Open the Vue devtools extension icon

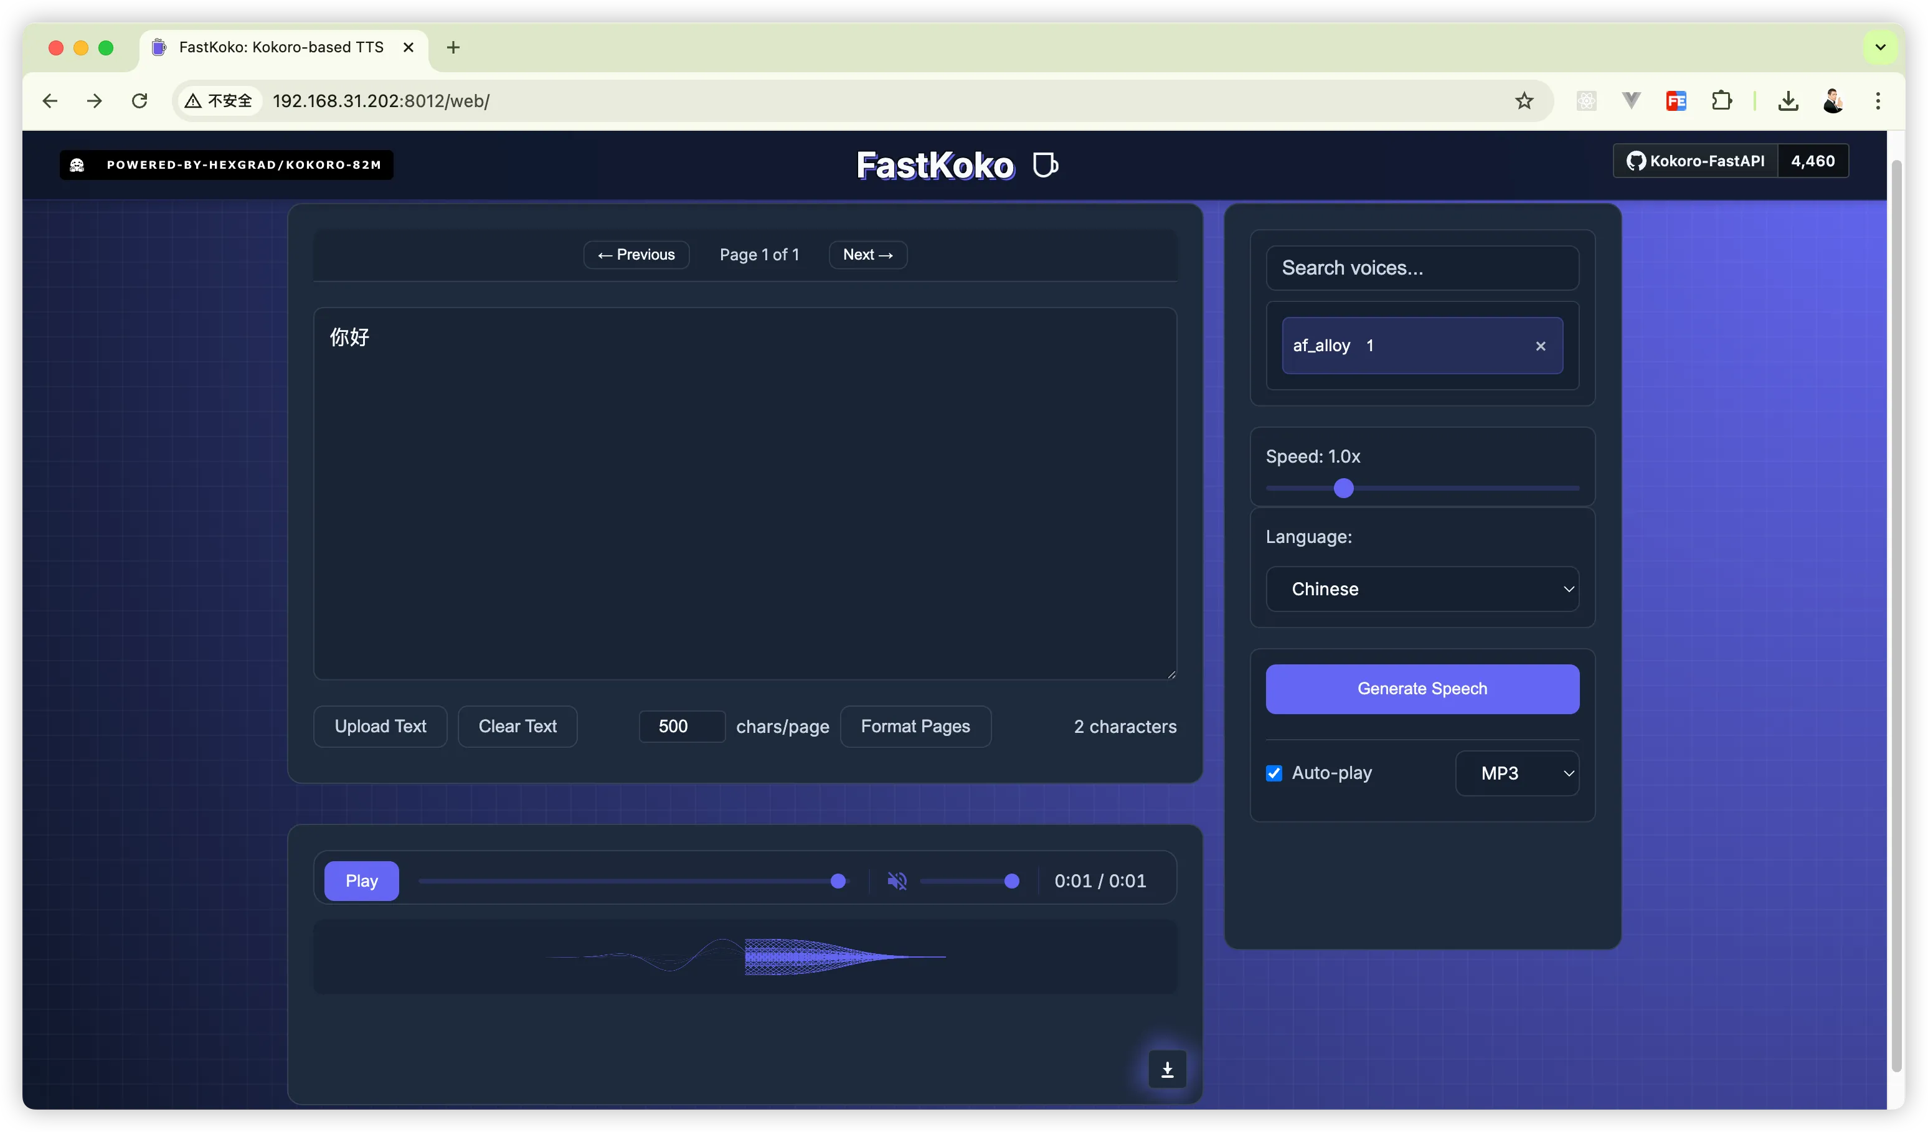coord(1631,101)
